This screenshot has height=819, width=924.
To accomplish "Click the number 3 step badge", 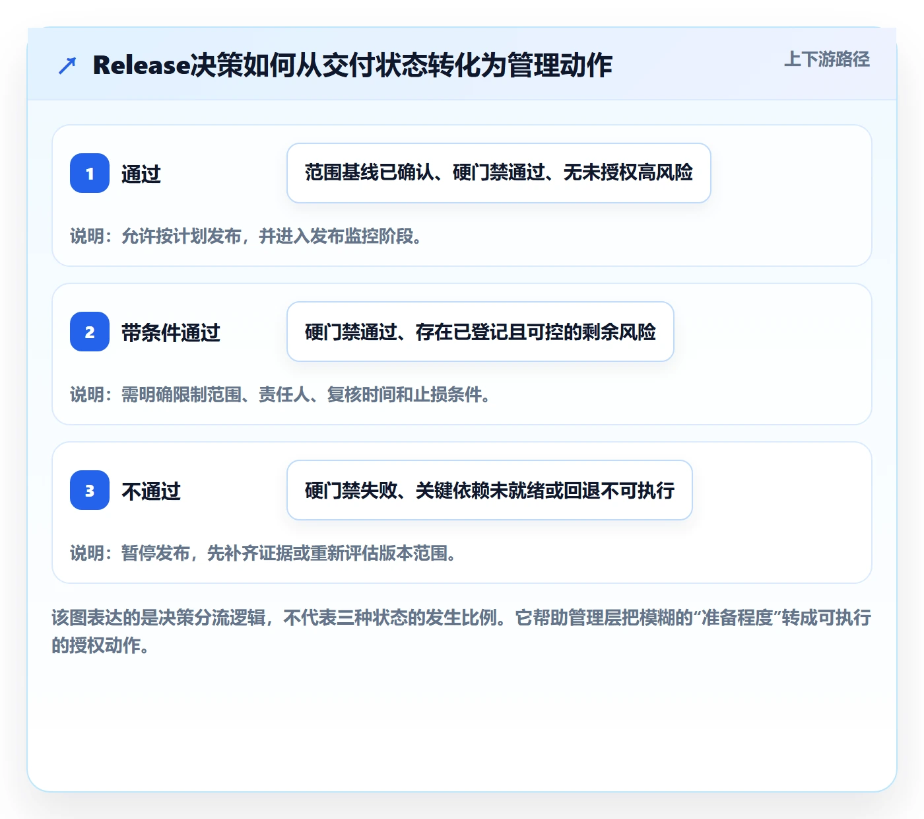I will 90,490.
